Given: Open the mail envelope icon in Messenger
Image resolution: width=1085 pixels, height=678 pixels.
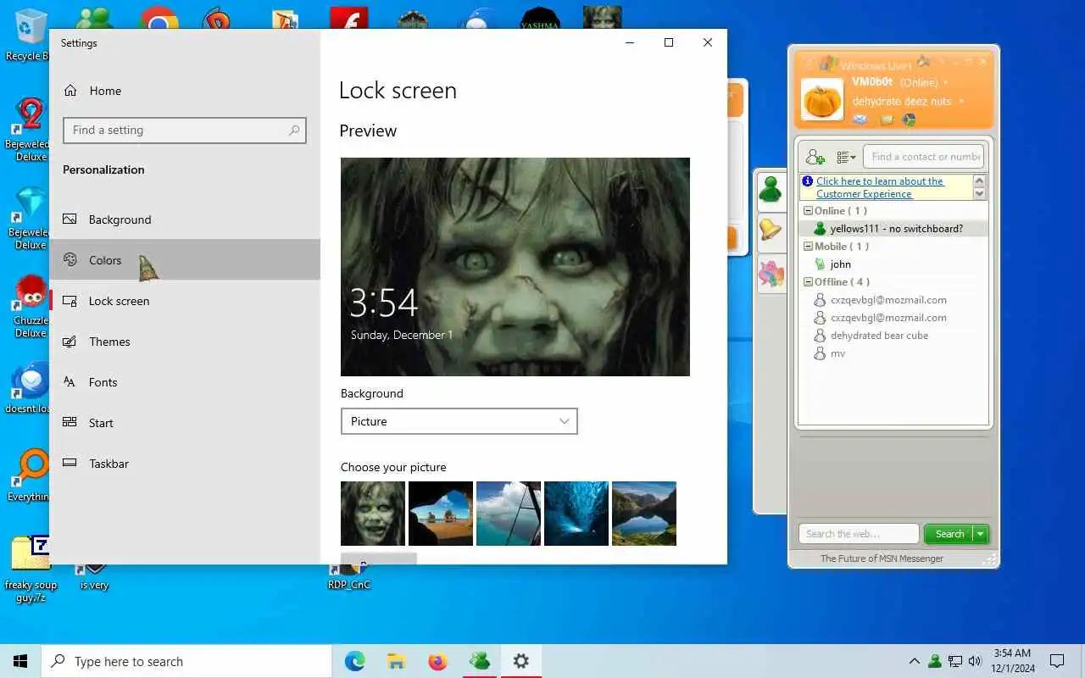Looking at the screenshot, I should 860,119.
